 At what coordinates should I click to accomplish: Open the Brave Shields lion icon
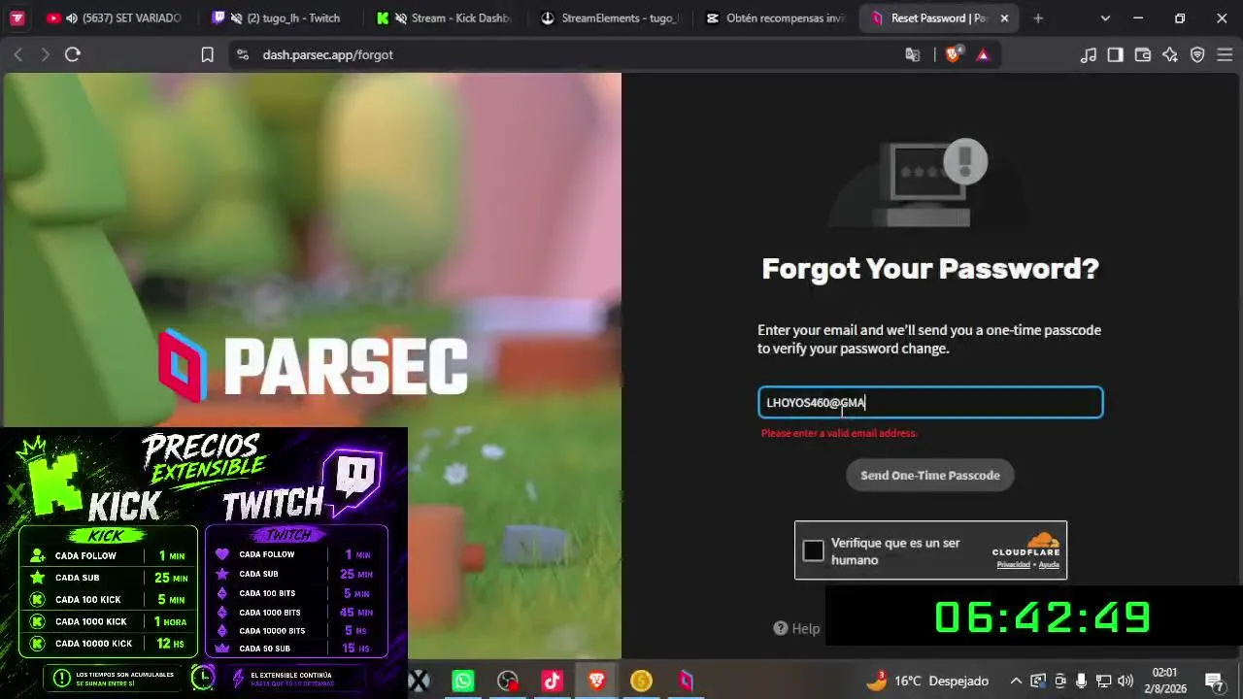point(954,54)
